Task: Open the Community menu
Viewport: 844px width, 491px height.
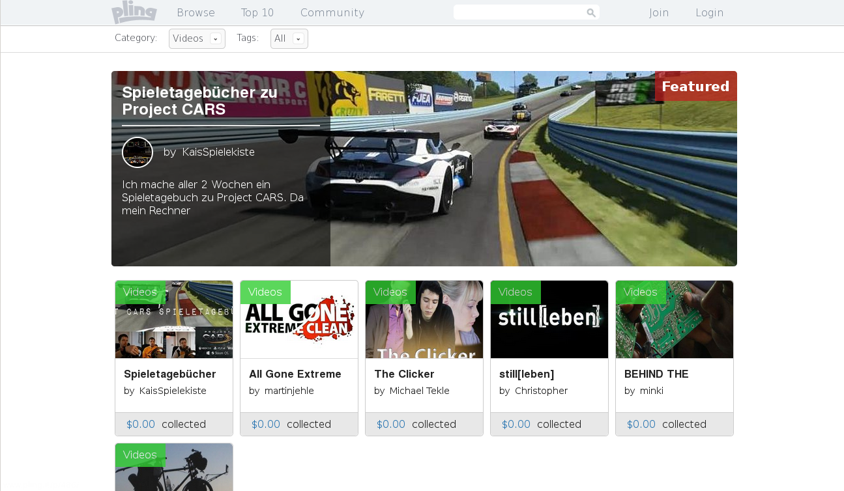Action: click(332, 12)
